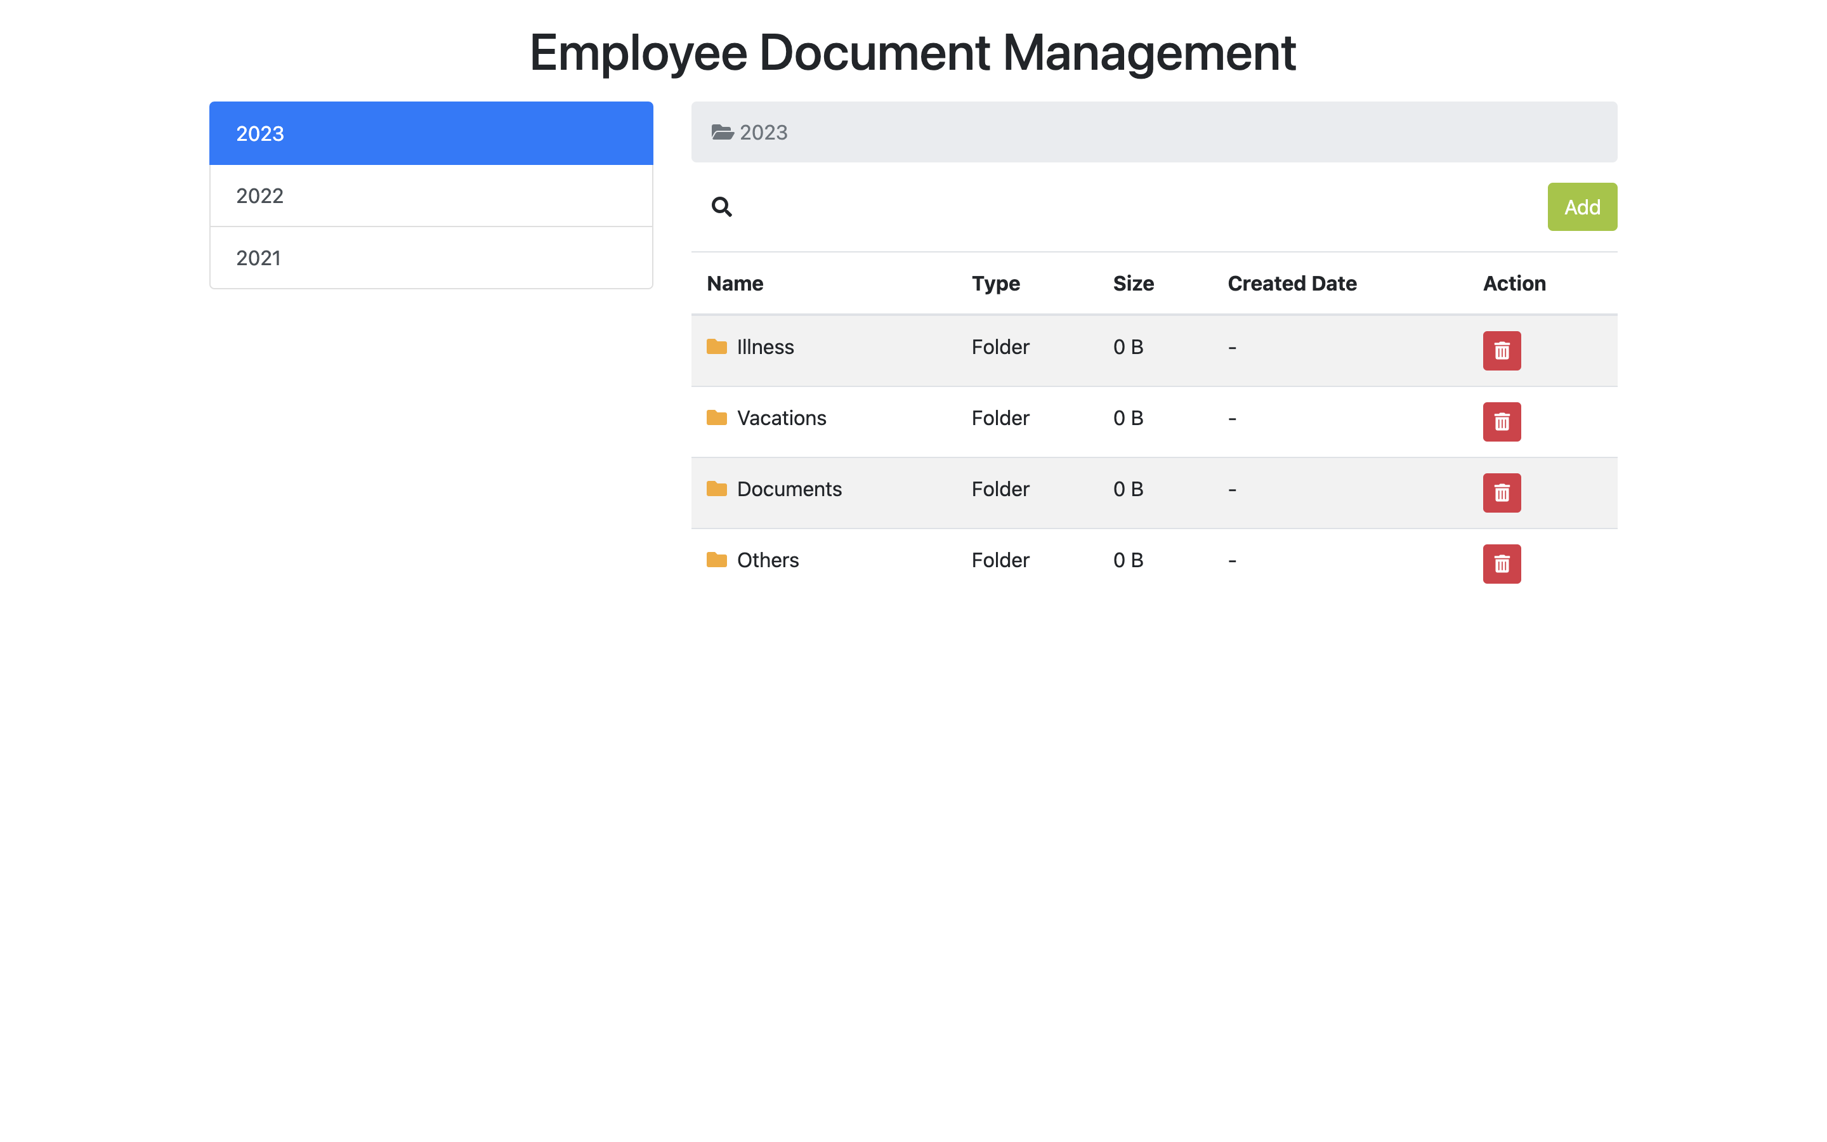Image resolution: width=1827 pixels, height=1142 pixels.
Task: Open the Vacations folder row
Action: pos(782,417)
